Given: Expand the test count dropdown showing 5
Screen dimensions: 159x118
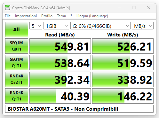Looking at the screenshot, I should pos(36,26).
